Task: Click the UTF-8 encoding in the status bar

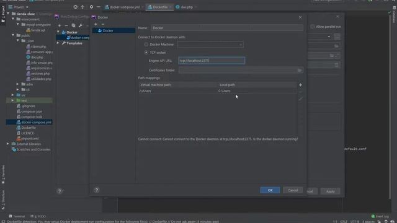Action: coord(355,222)
